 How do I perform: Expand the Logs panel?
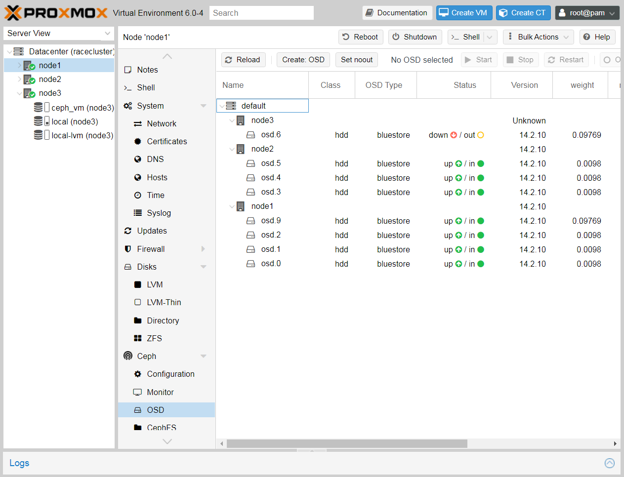(610, 463)
